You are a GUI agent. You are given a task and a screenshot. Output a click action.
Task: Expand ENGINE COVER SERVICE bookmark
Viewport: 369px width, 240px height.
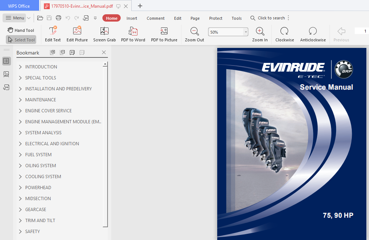[20, 111]
